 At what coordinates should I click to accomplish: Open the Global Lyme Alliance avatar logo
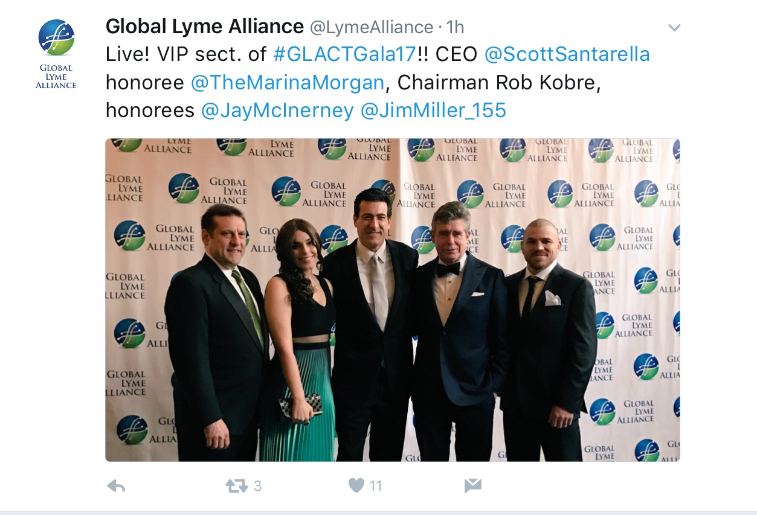pyautogui.click(x=56, y=37)
